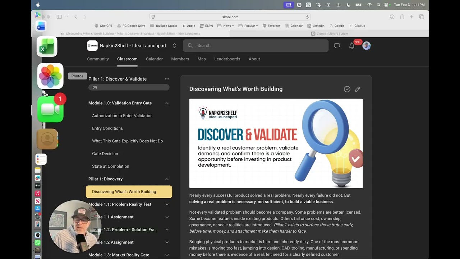460x259 pixels.
Task: Expand the News bookmarks folder
Action: point(226,26)
